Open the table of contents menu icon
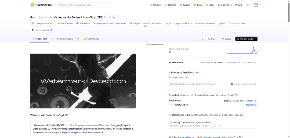This screenshot has width=290, height=138. [24, 50]
